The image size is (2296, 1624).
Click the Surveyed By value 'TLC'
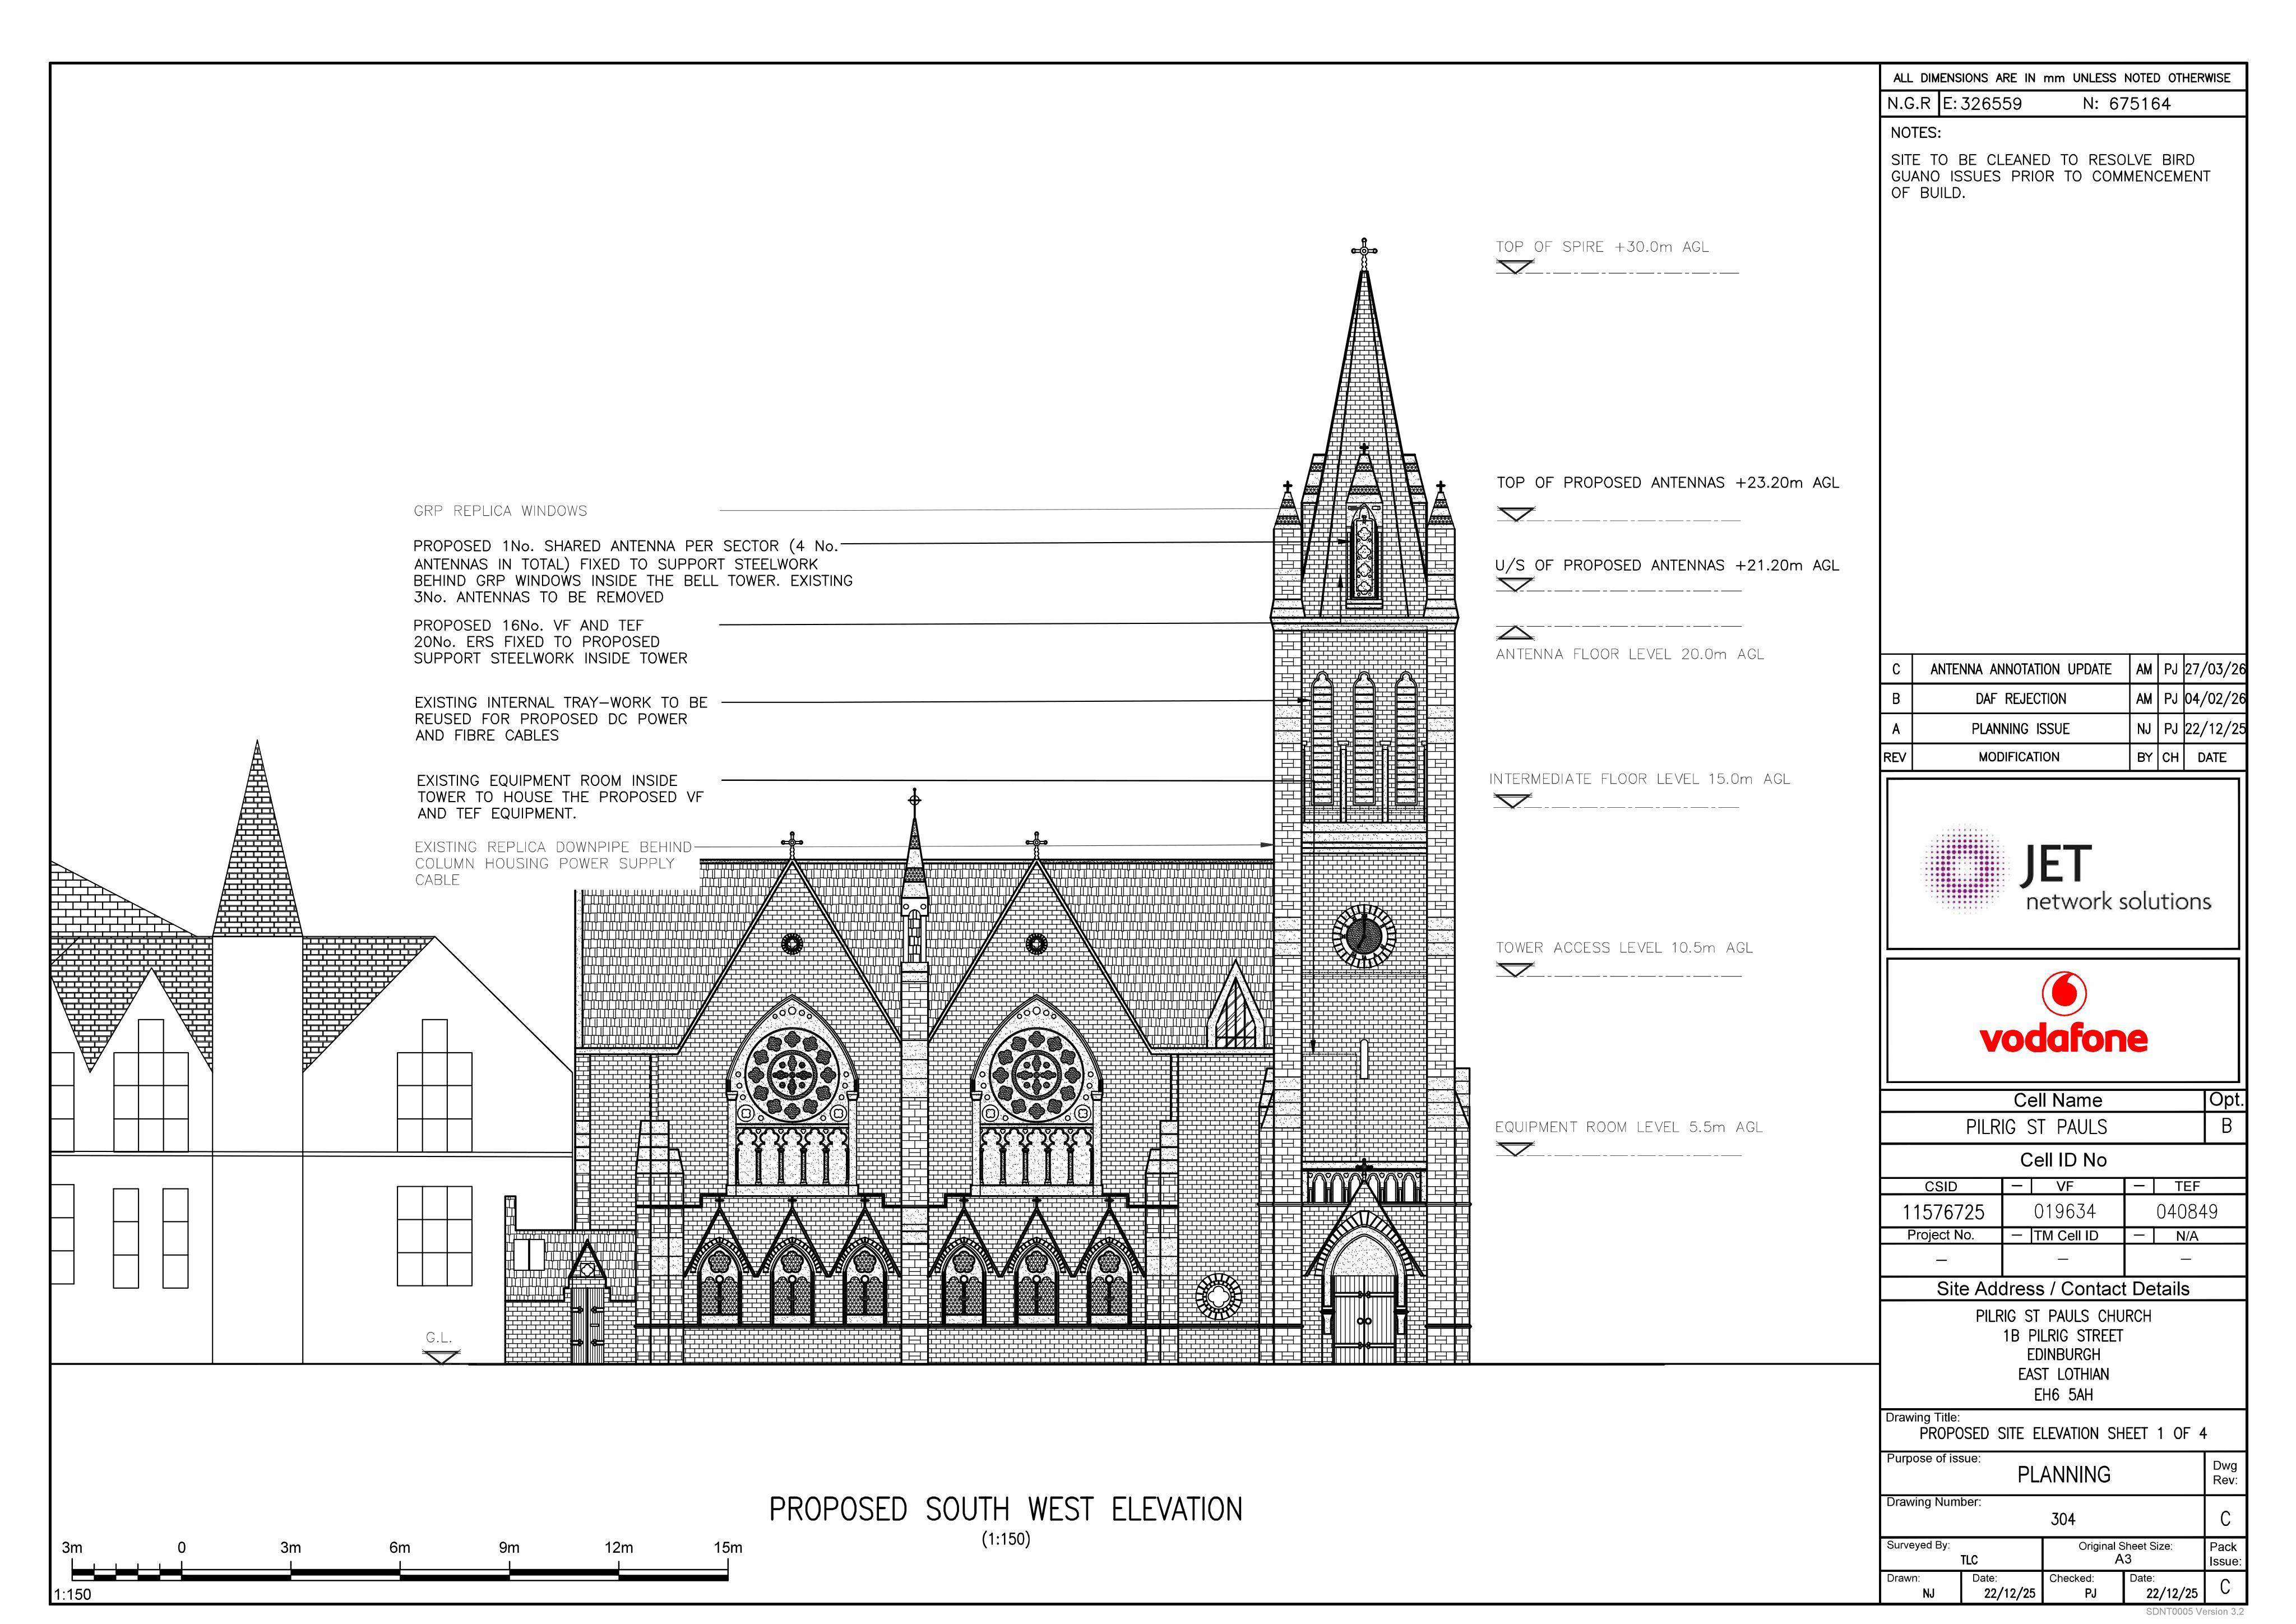point(1969,1560)
